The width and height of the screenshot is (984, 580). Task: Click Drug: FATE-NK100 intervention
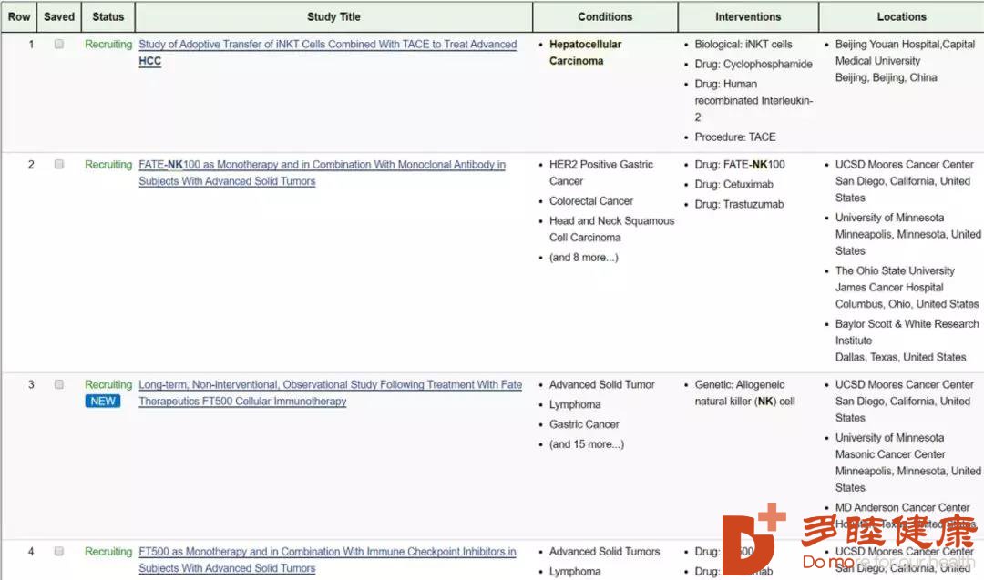pyautogui.click(x=739, y=164)
